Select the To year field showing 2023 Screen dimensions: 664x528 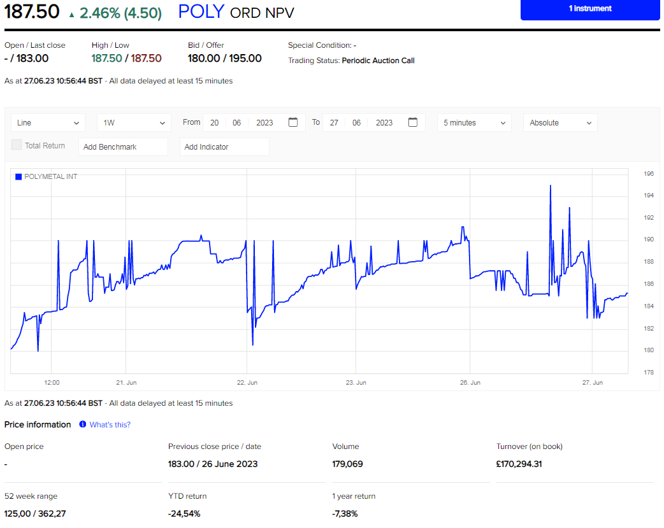coord(384,123)
